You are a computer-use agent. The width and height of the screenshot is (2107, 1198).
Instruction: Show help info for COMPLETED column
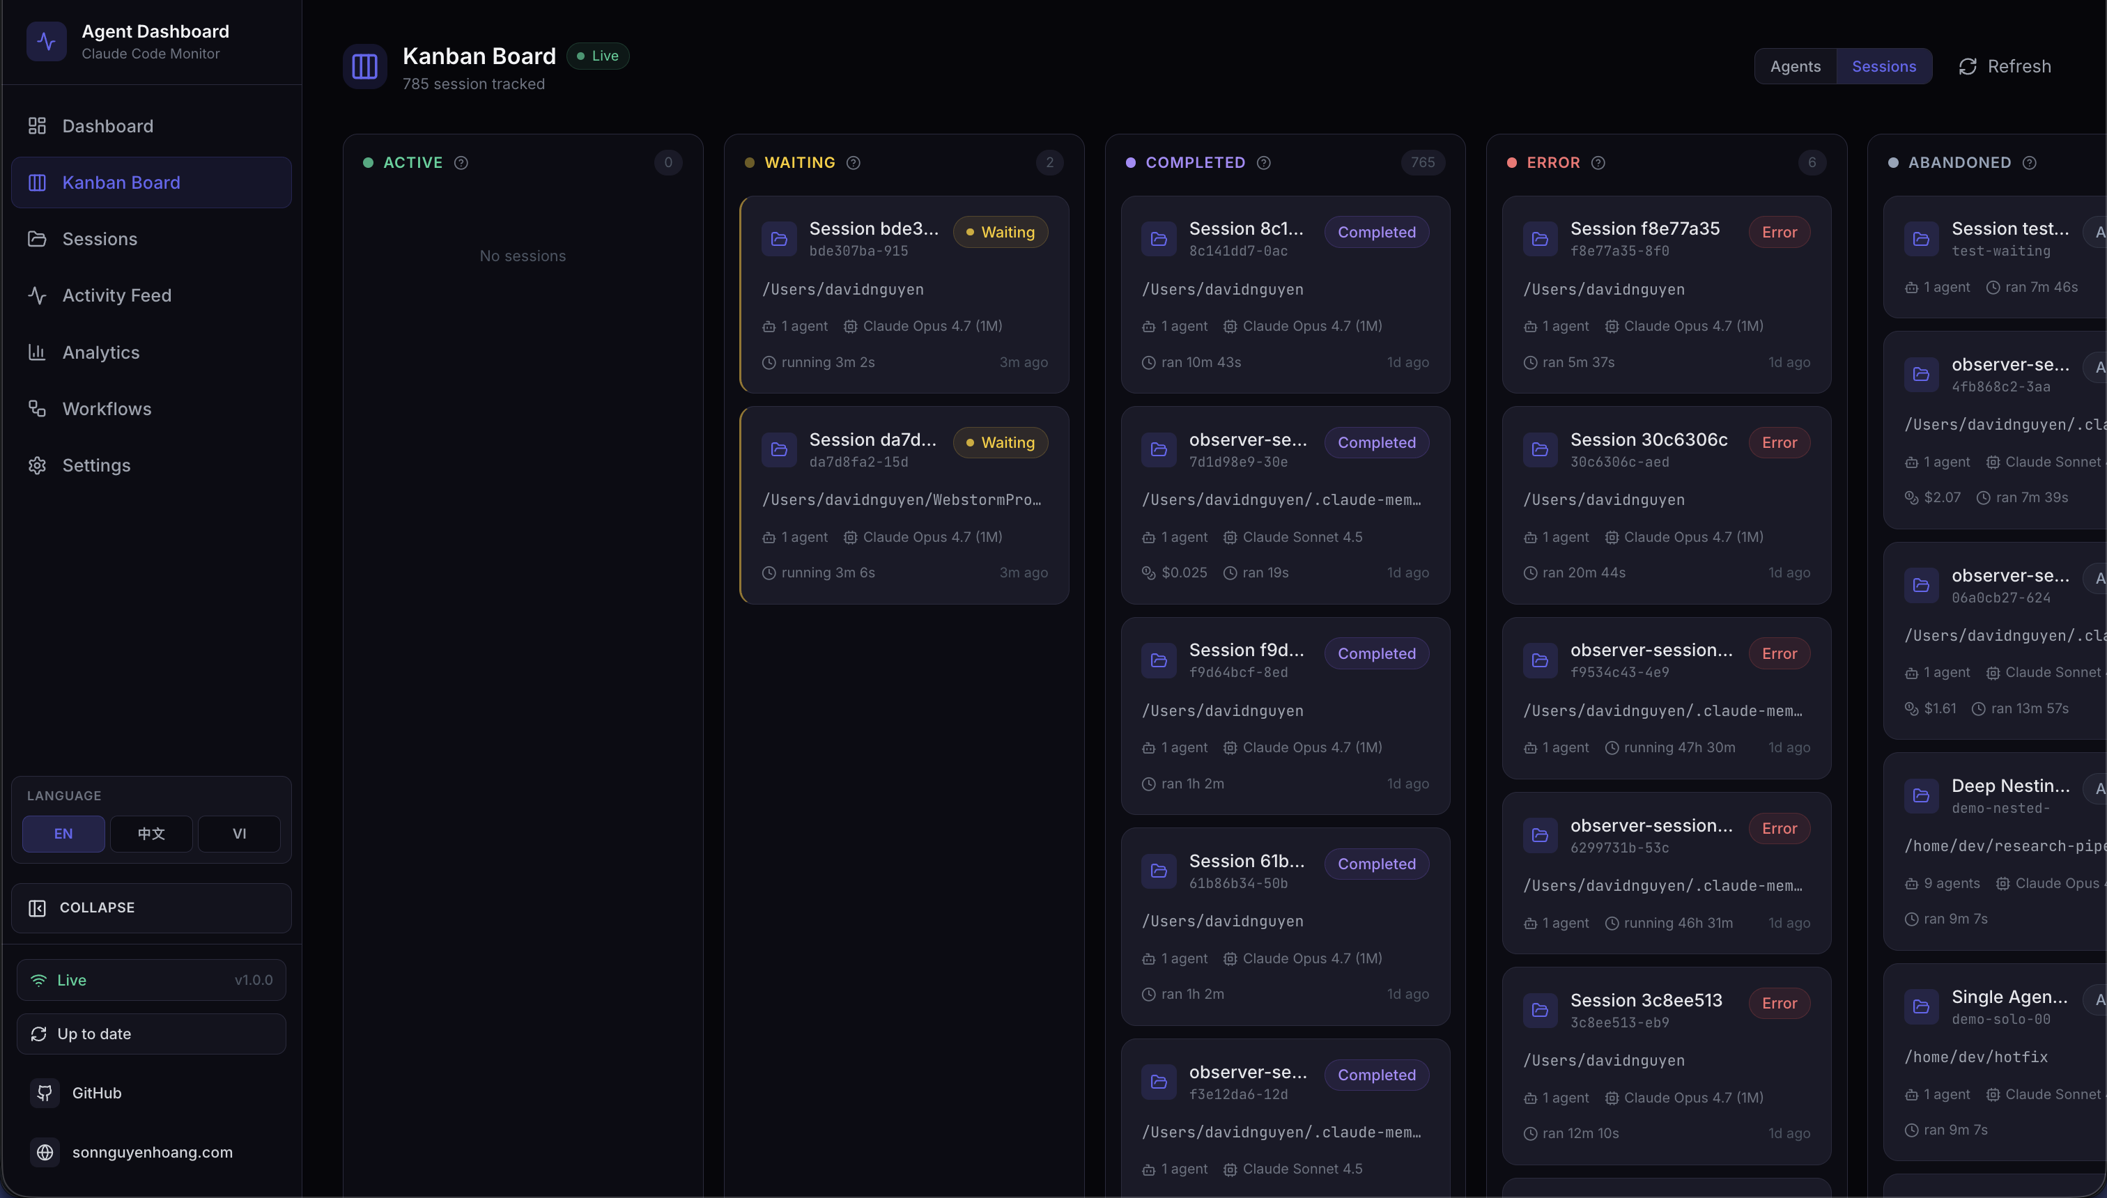pyautogui.click(x=1263, y=163)
